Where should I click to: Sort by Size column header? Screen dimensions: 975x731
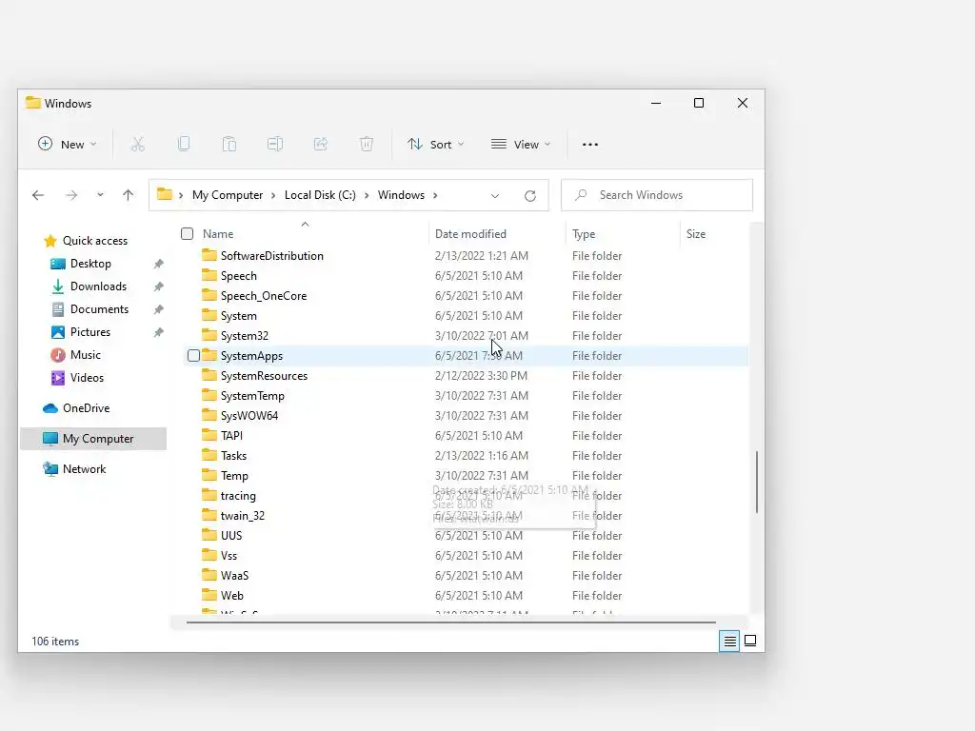click(696, 234)
